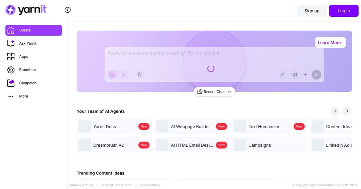Click the Trending Content Ideas heading
The image size is (361, 189).
(100, 173)
